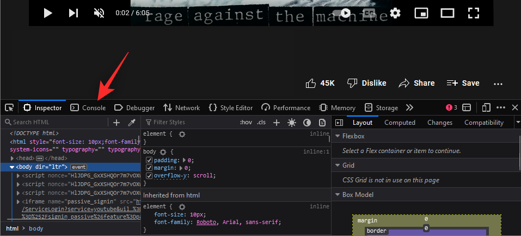521x236 pixels.
Task: Collapse the Grid section
Action: point(337,165)
